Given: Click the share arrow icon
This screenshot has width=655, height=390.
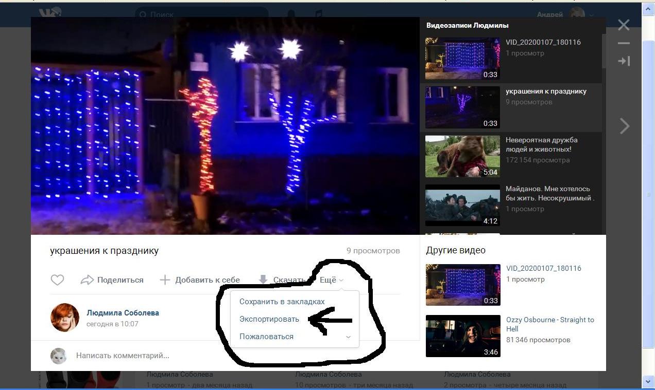Looking at the screenshot, I should click(x=87, y=280).
